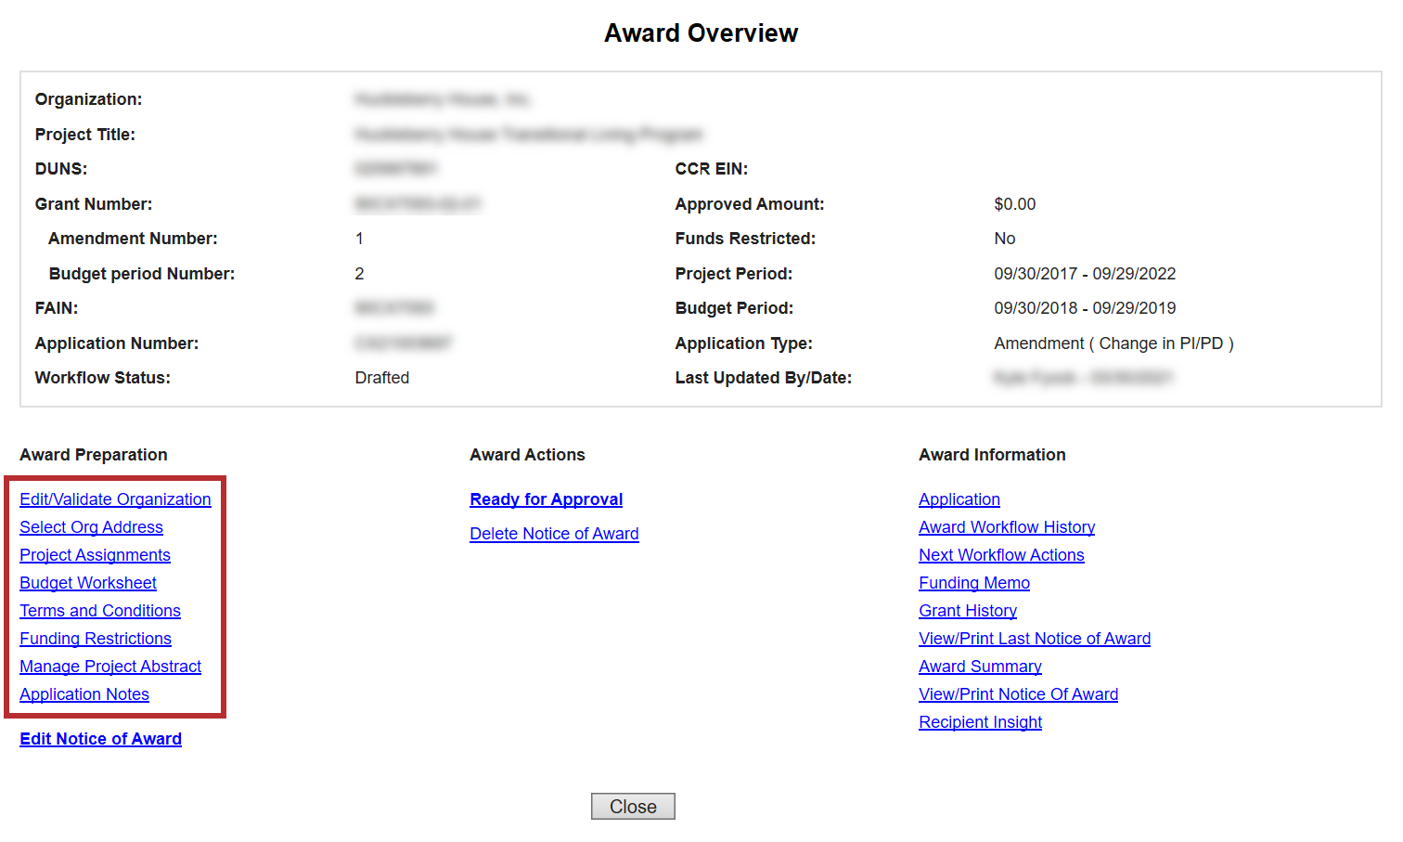Screen dimensions: 1403x842
Task: Click Manage Project Abstract
Action: coord(110,667)
